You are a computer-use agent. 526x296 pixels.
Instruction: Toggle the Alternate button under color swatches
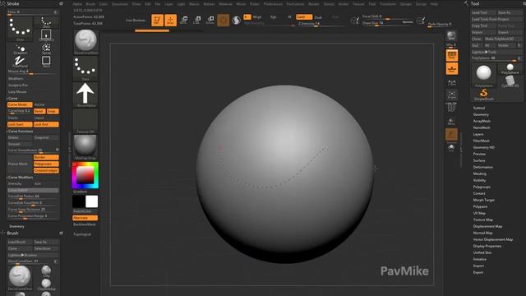(85, 218)
